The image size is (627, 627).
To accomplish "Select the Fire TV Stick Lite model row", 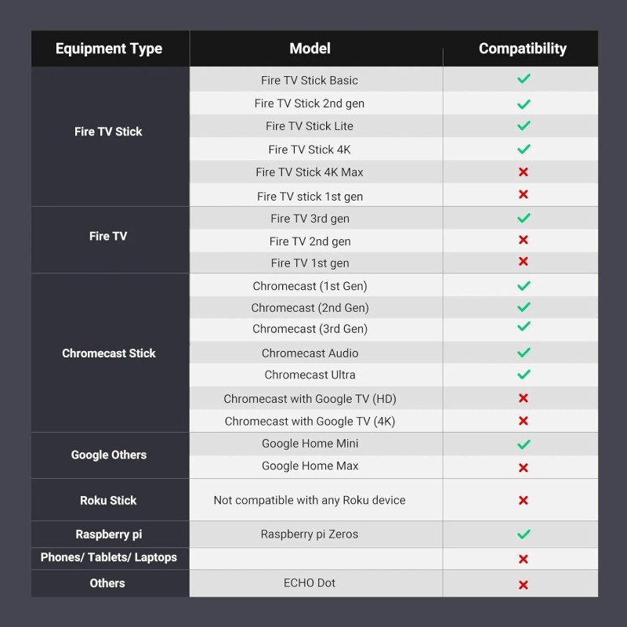I will [x=394, y=126].
